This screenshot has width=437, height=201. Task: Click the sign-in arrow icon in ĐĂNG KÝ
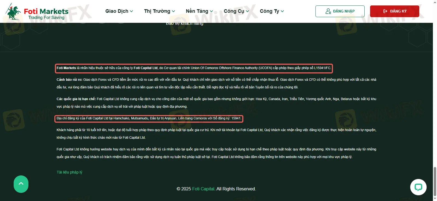(385, 11)
